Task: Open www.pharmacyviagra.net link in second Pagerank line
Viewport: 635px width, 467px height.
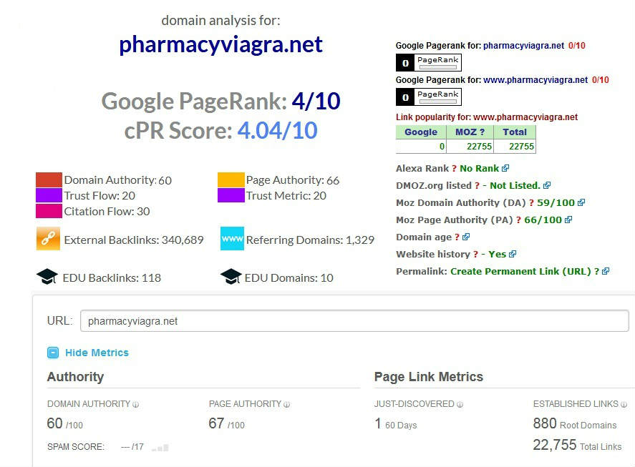Action: (535, 79)
